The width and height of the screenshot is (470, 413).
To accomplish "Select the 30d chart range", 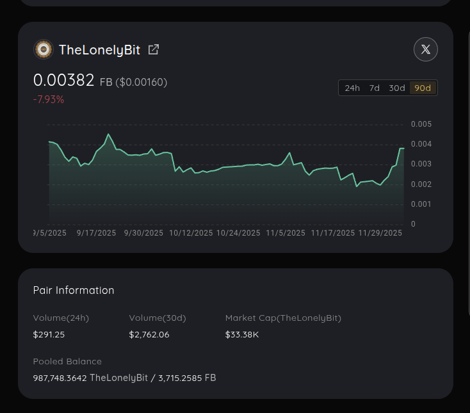I will pyautogui.click(x=397, y=88).
